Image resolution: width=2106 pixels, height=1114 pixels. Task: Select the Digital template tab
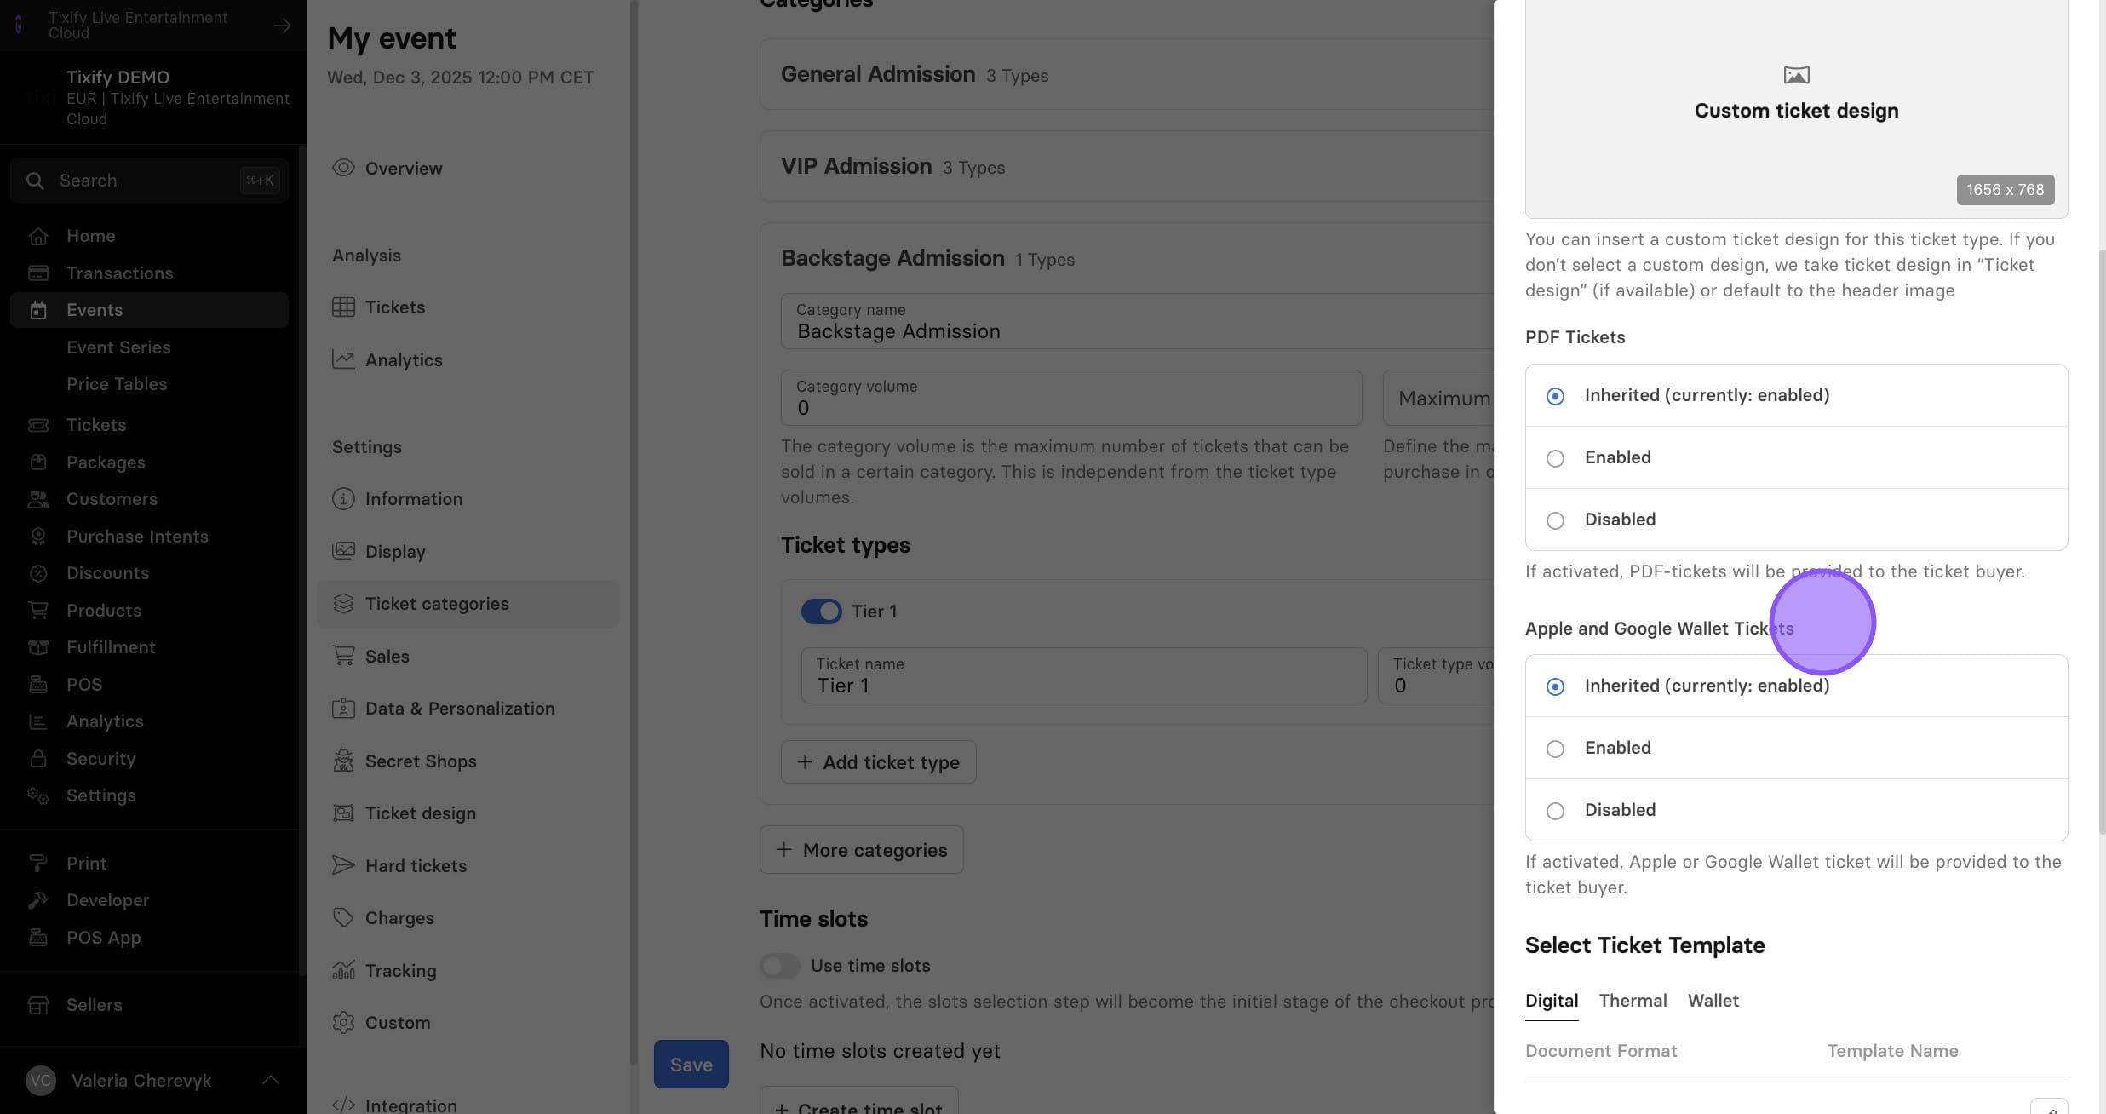(1552, 1001)
